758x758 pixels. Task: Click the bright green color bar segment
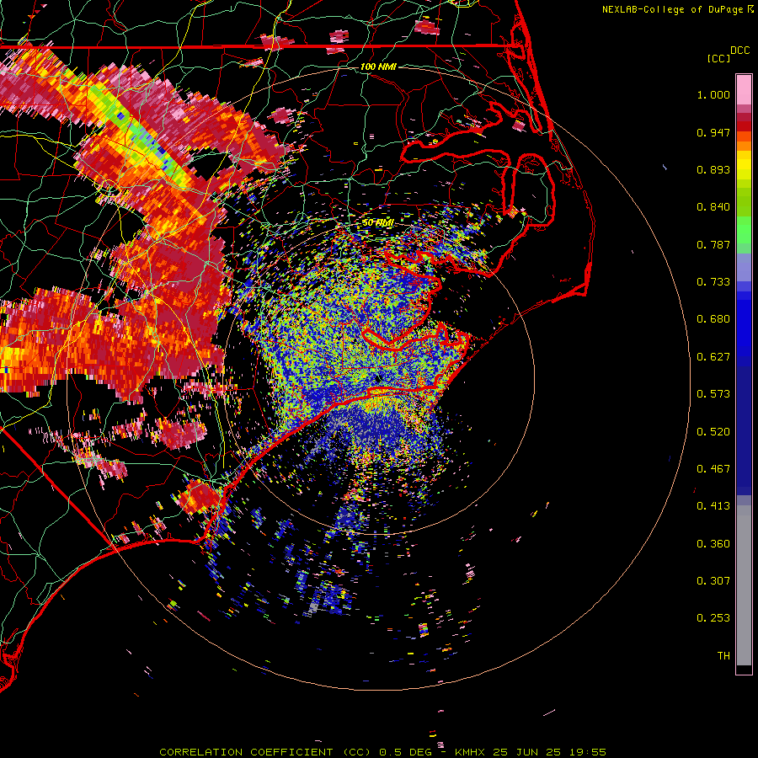[x=744, y=230]
